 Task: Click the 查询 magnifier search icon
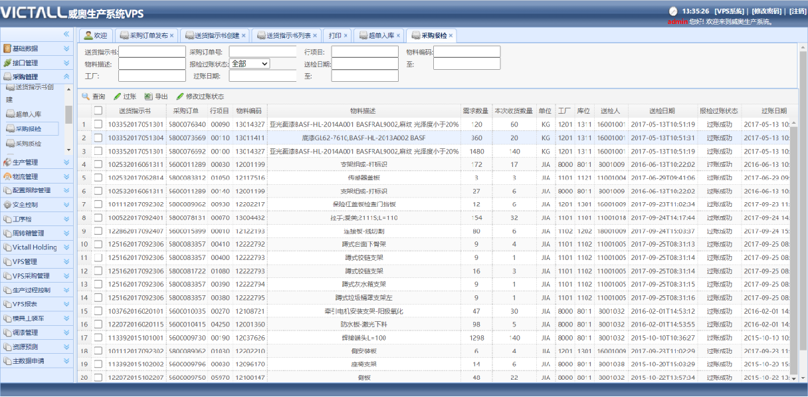click(86, 96)
